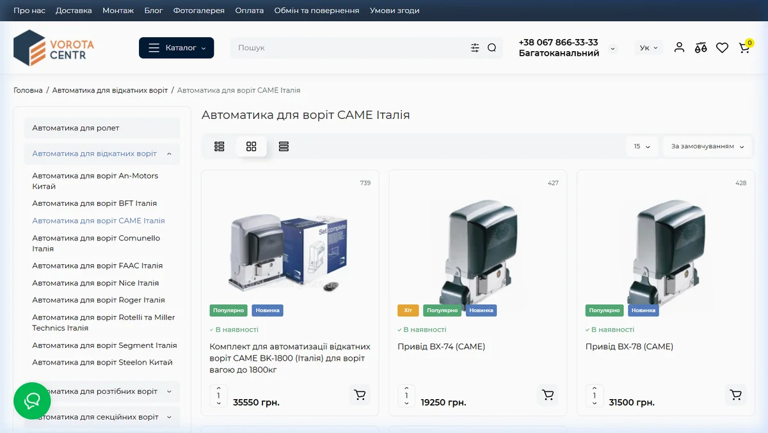Open the wishlist heart icon
The image size is (768, 433).
tap(722, 47)
